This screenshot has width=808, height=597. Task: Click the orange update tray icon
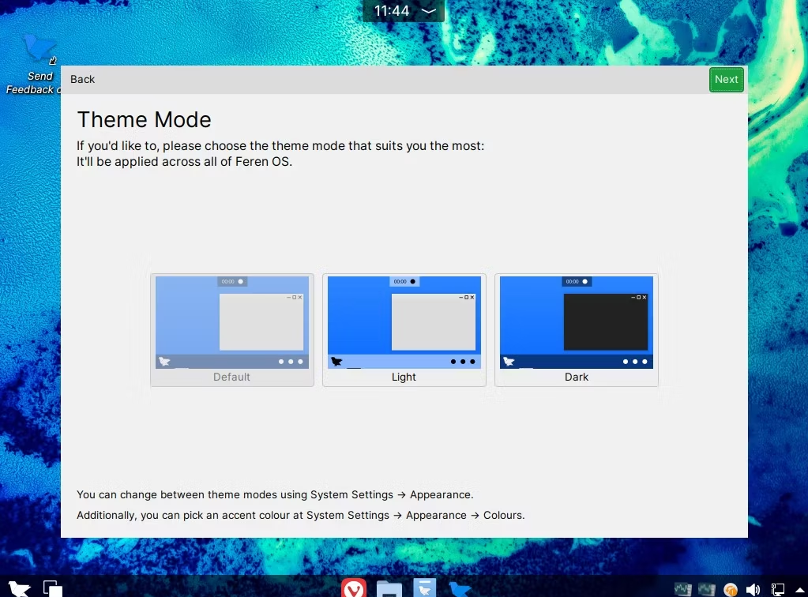[x=730, y=589]
